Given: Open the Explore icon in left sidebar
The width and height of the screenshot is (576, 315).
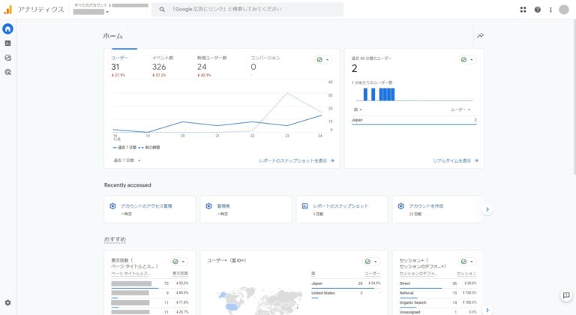Looking at the screenshot, I should click(7, 58).
